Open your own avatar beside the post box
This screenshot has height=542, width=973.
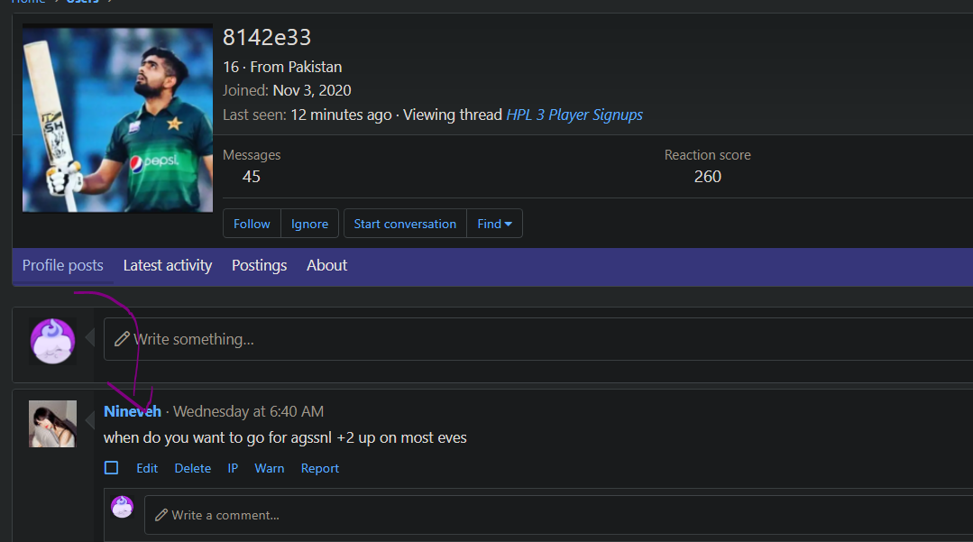pyautogui.click(x=52, y=341)
